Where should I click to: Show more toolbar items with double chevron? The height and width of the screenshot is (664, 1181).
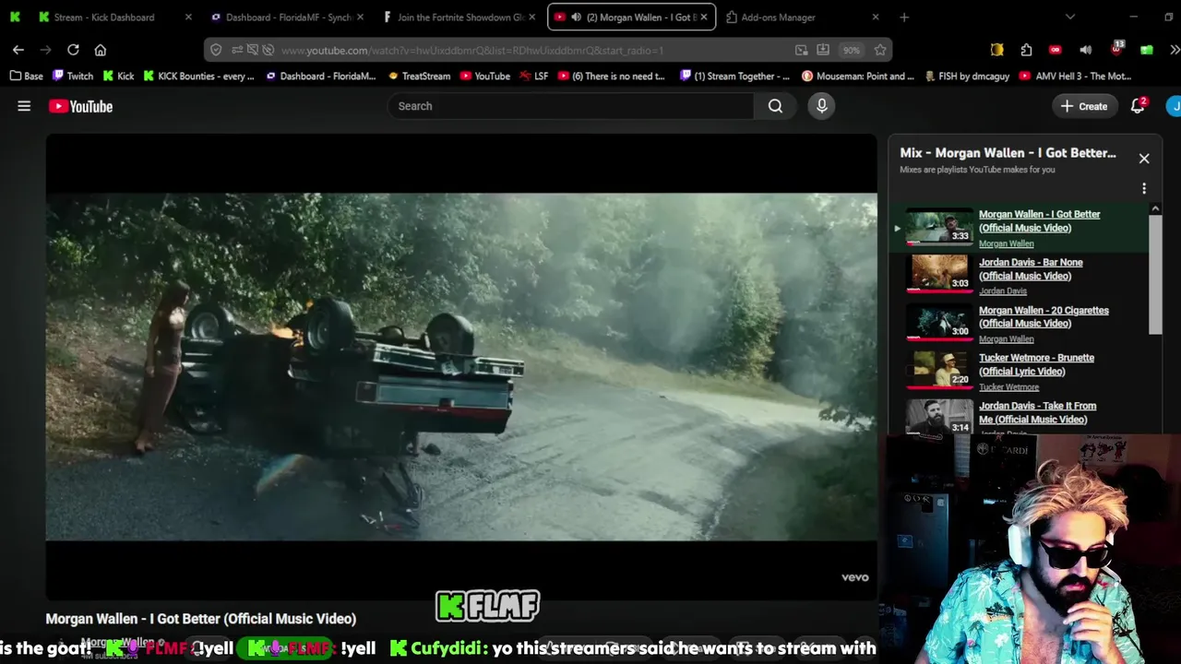click(x=1174, y=50)
